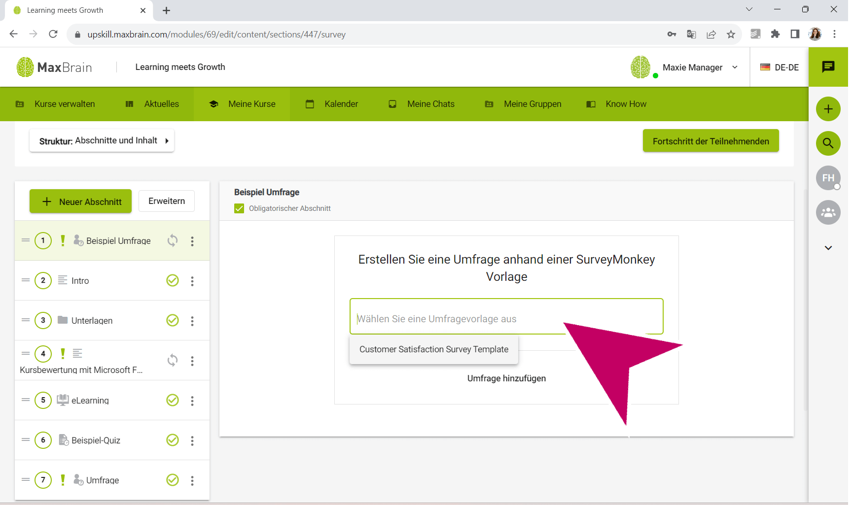The height and width of the screenshot is (505, 853).
Task: Click eLearning published checkmark icon
Action: coord(172,400)
